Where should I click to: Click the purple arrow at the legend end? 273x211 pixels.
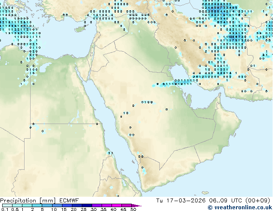pyautogui.click(x=136, y=205)
